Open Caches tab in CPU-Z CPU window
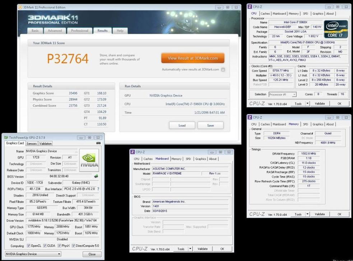Viewport: 353px width, 261px height. (265, 14)
